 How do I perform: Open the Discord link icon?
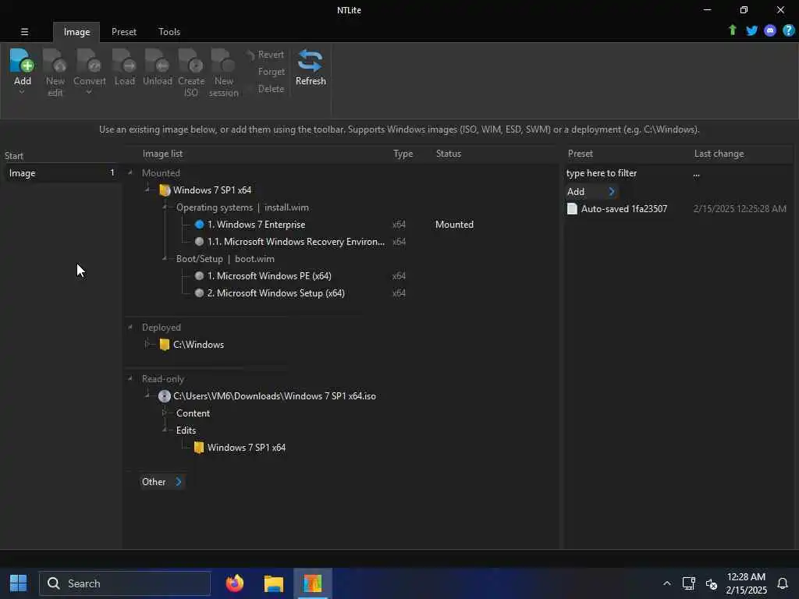[x=770, y=30]
